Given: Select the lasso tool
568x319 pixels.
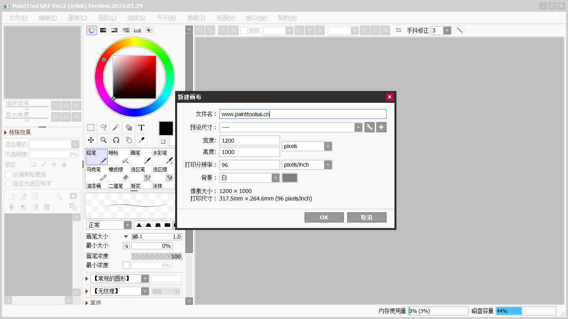Looking at the screenshot, I should (103, 127).
